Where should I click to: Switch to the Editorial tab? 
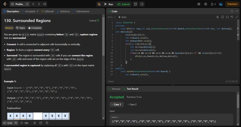tap(47, 11)
